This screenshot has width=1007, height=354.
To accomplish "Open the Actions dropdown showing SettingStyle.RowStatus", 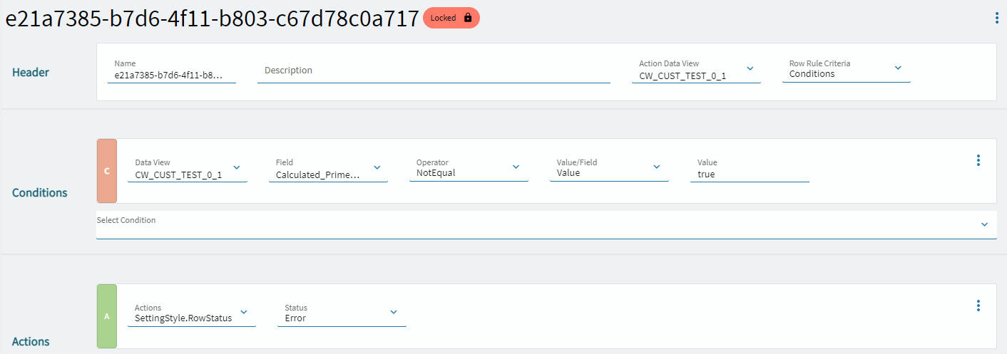I will coord(191,314).
